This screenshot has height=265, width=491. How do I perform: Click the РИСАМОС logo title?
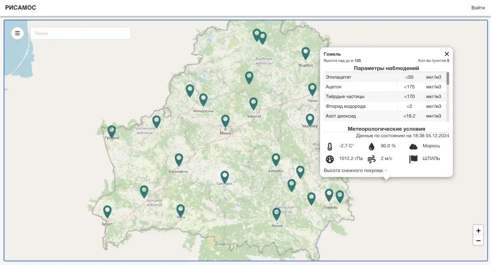click(21, 8)
